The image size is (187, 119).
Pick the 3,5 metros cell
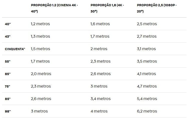click(x=147, y=61)
